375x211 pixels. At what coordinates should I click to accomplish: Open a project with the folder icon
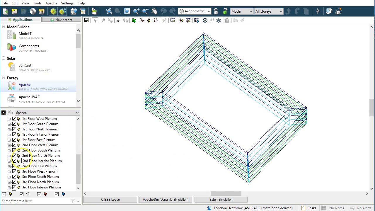tap(14, 11)
